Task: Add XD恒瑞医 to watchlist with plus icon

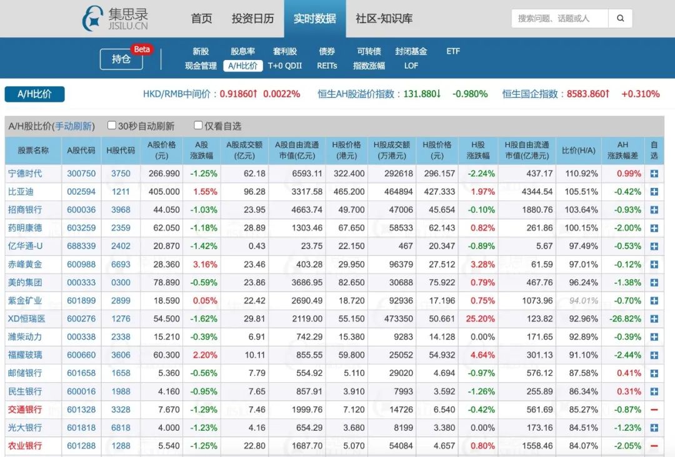Action: [654, 319]
